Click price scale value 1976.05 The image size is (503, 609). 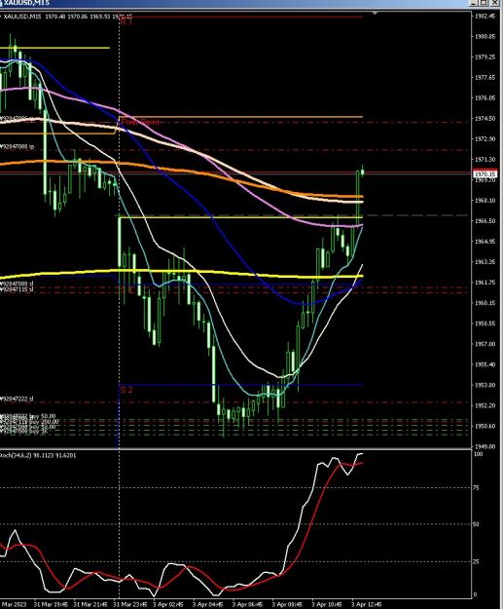(485, 97)
